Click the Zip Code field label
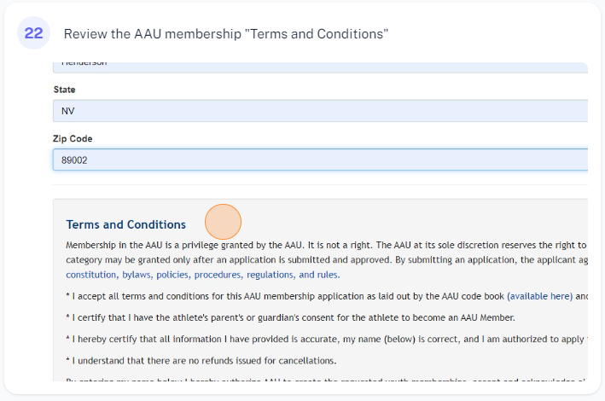This screenshot has height=401, width=605. [x=73, y=138]
